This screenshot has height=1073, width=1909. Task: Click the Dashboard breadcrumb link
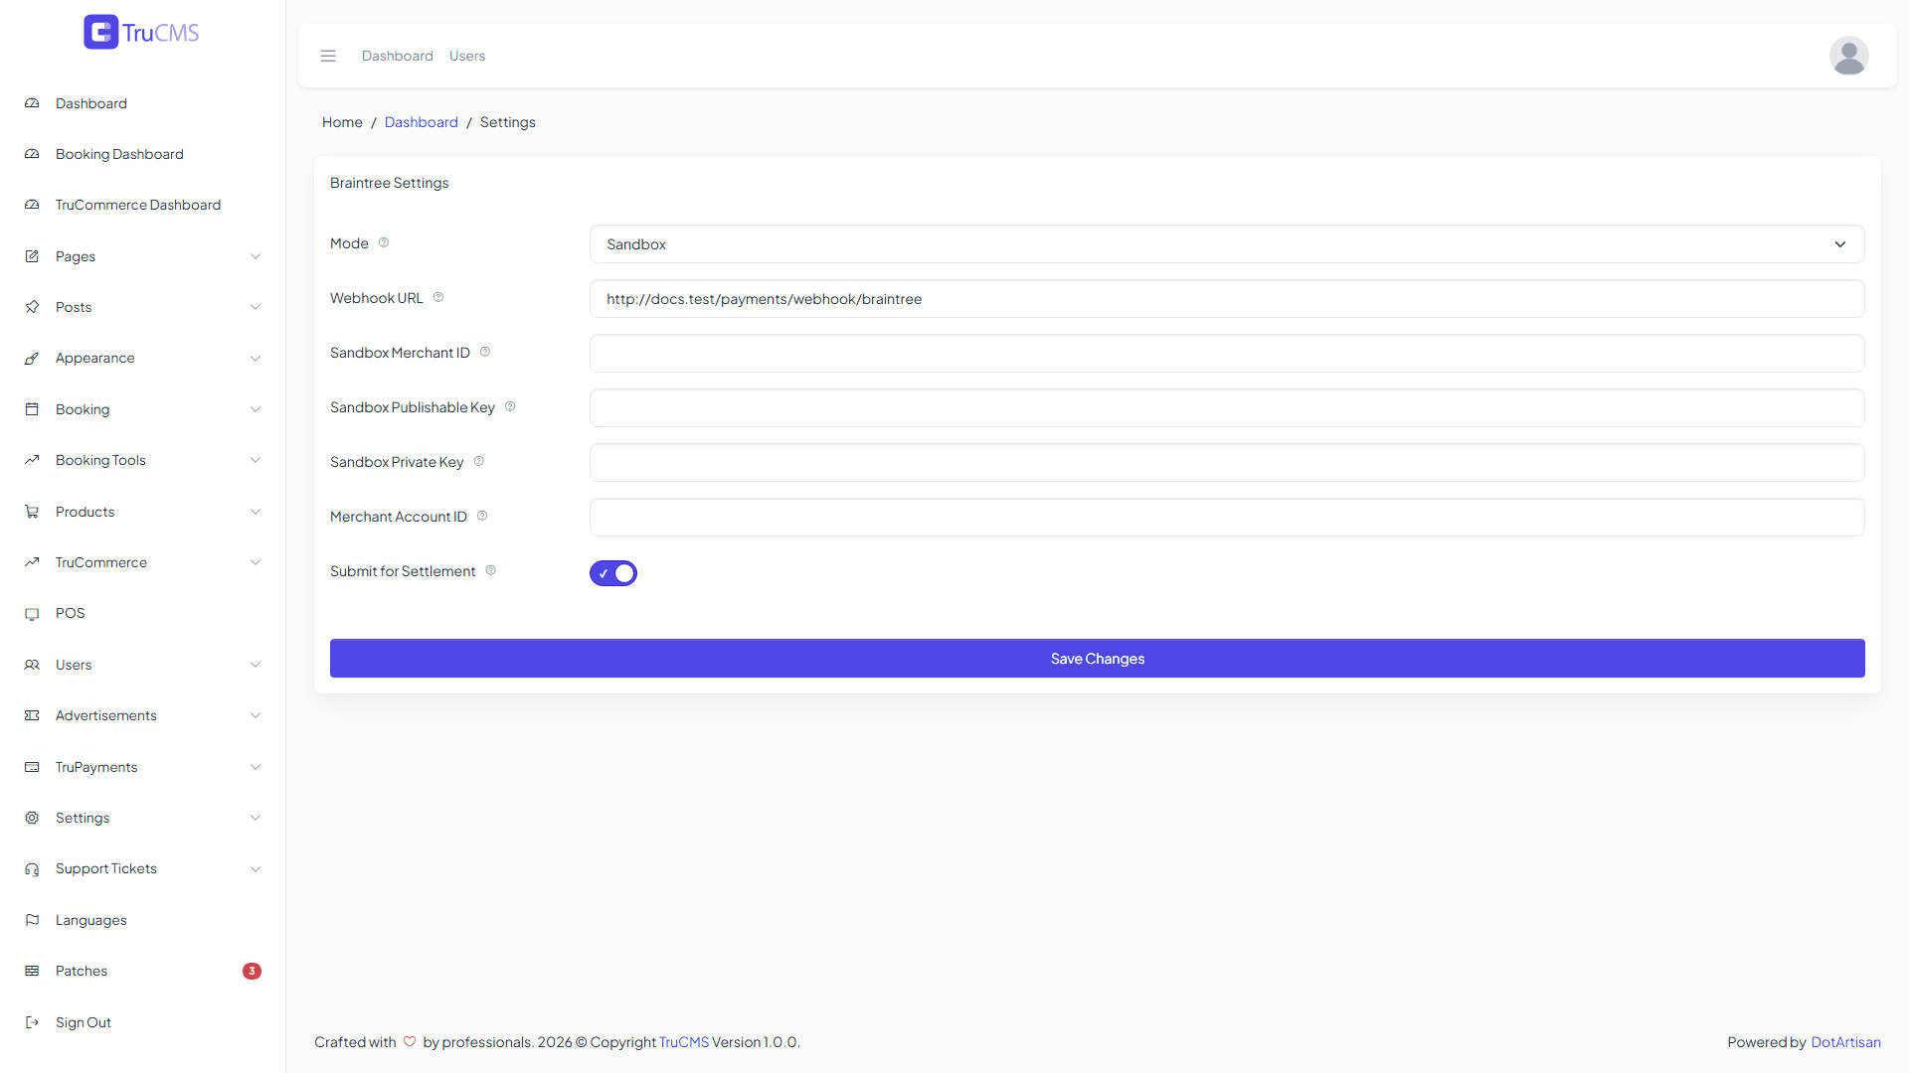[x=422, y=122]
